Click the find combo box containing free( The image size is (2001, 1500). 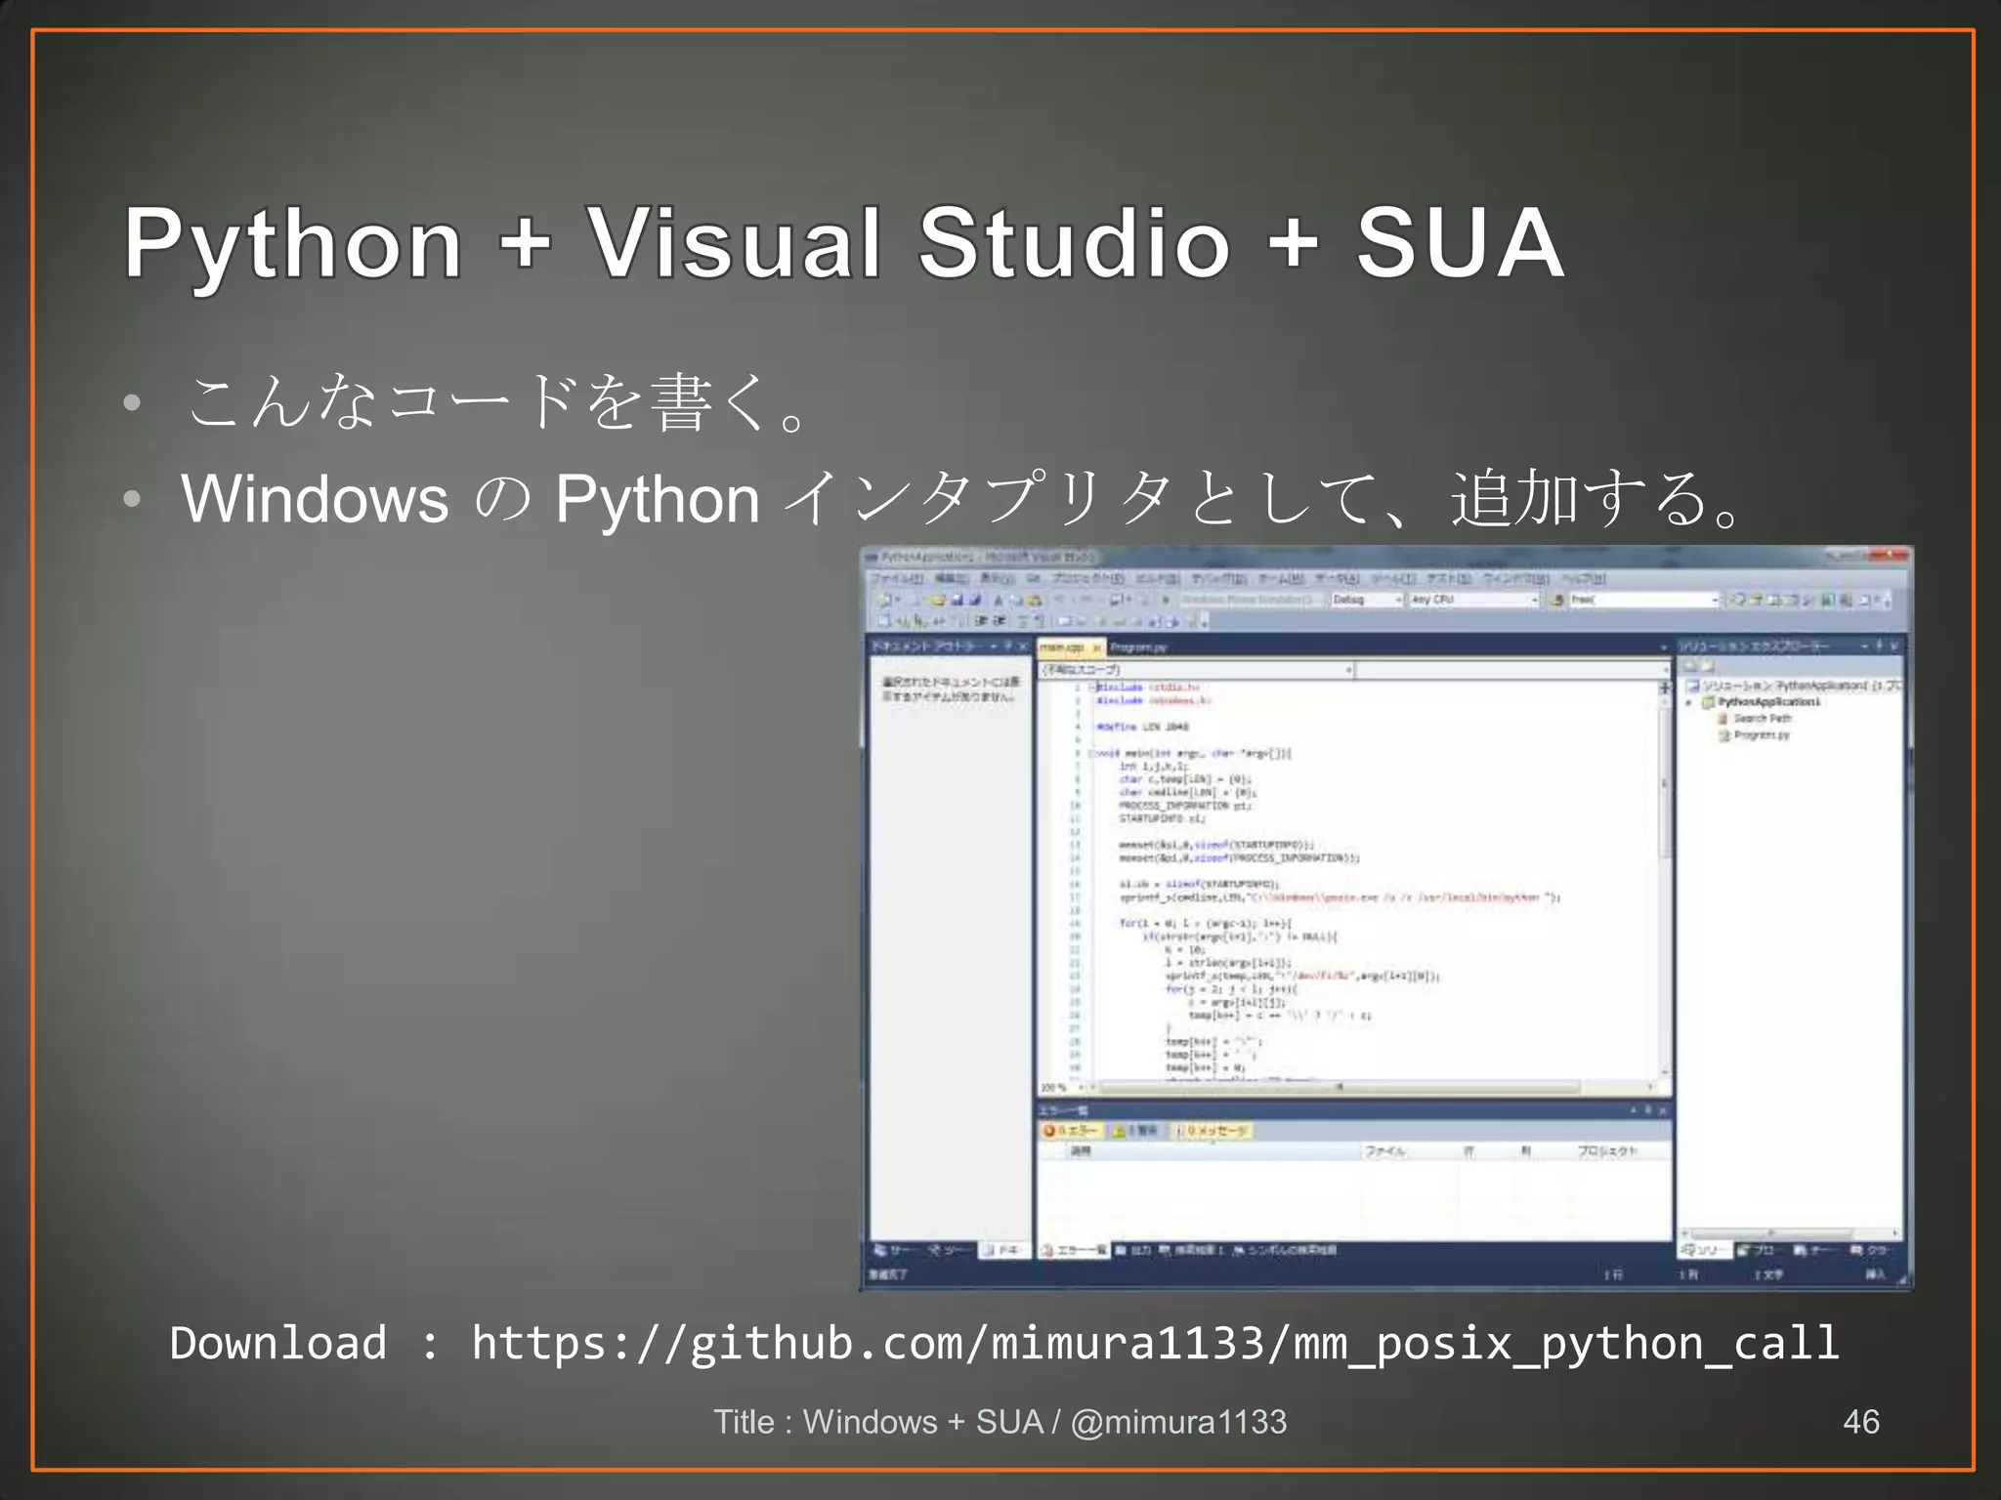coord(1642,600)
